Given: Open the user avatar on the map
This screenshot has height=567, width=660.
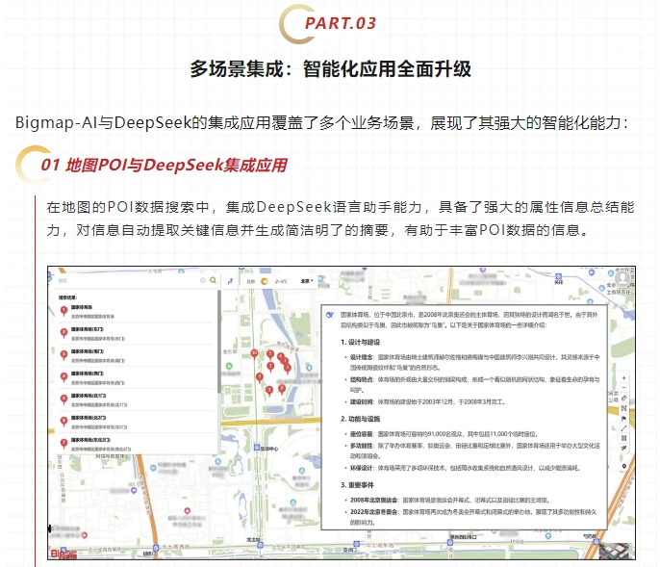Looking at the screenshot, I should pyautogui.click(x=622, y=279).
